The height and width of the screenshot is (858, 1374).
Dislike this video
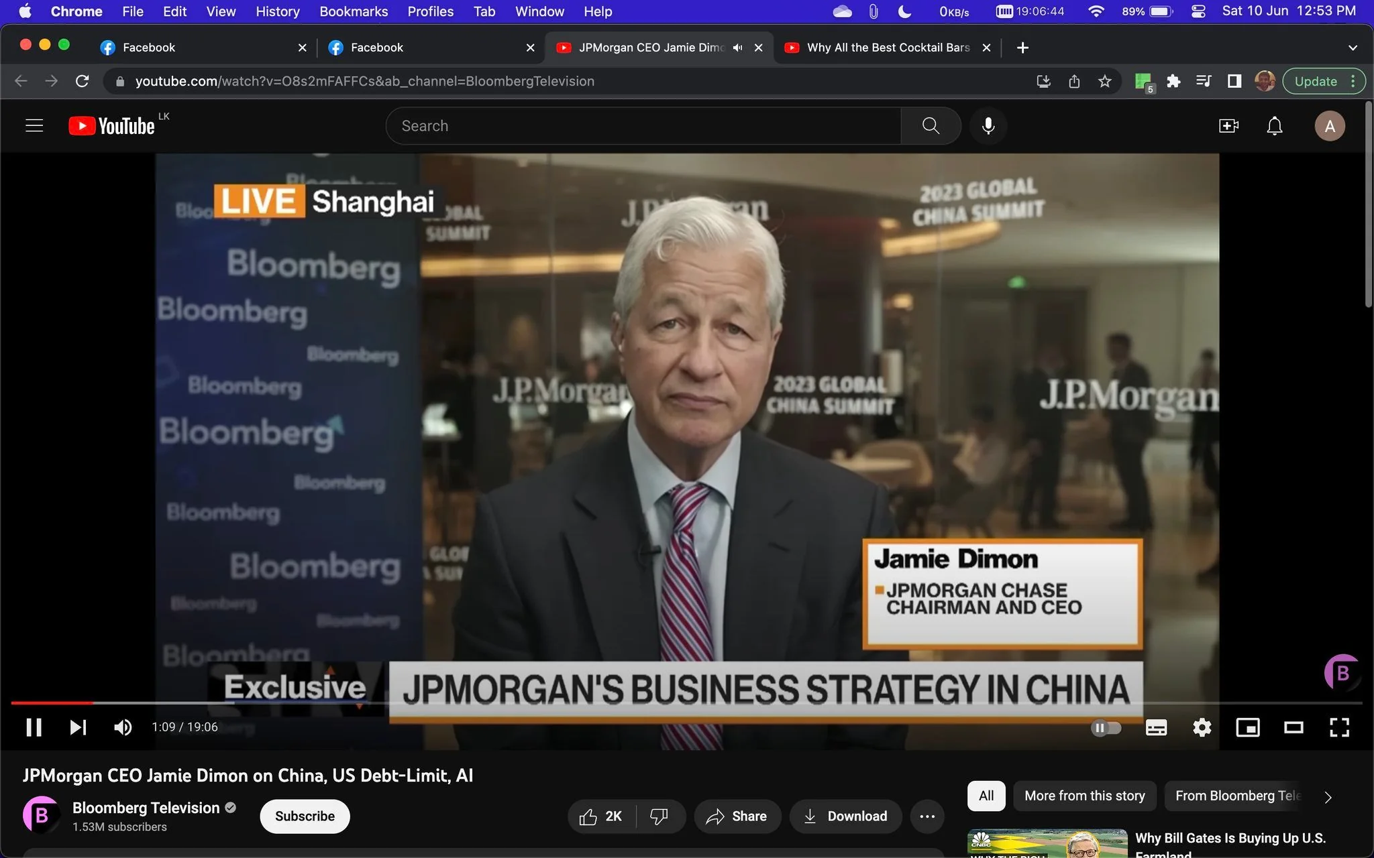coord(659,816)
